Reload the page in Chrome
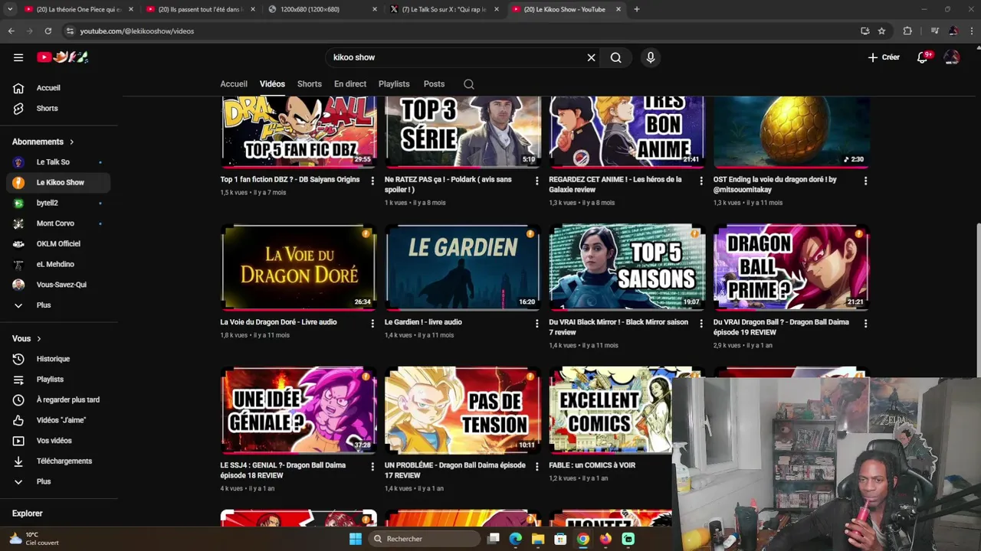 (48, 31)
